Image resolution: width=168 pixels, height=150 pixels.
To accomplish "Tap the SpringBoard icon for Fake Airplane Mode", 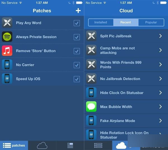I will tap(91, 121).
